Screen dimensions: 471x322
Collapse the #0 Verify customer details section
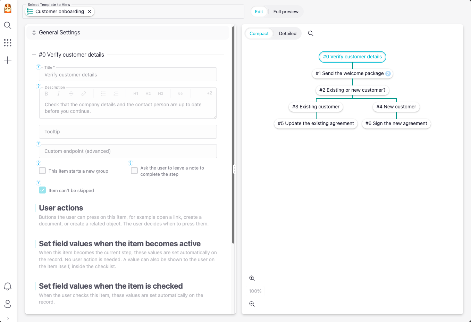coord(34,55)
